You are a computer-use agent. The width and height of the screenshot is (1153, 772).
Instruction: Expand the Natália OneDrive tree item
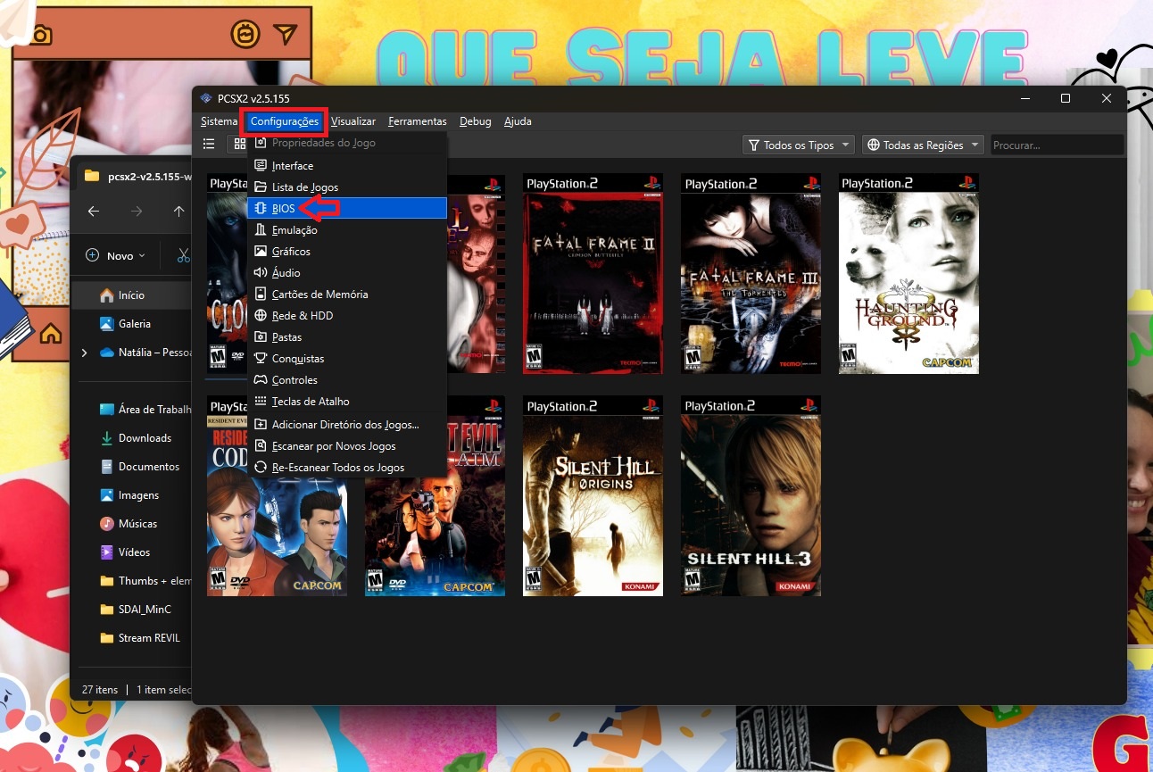tap(84, 353)
